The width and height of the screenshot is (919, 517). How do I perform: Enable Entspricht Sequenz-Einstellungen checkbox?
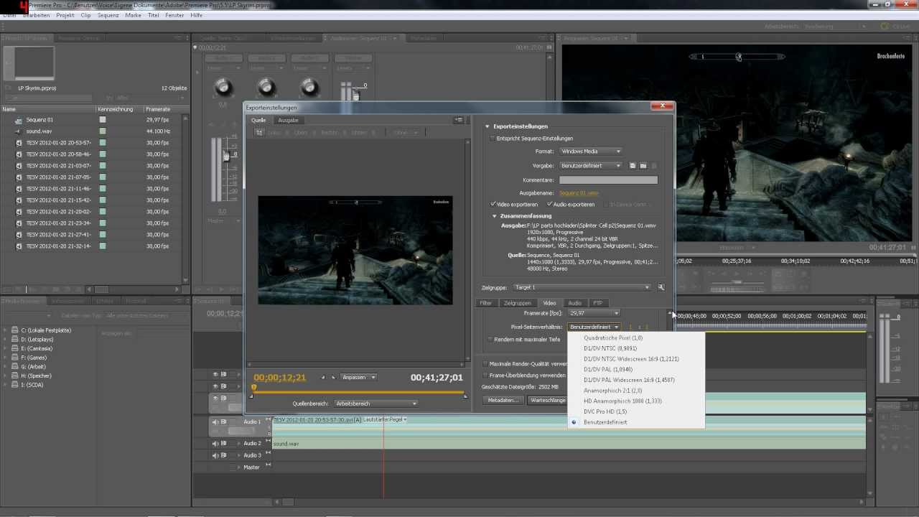coord(492,139)
